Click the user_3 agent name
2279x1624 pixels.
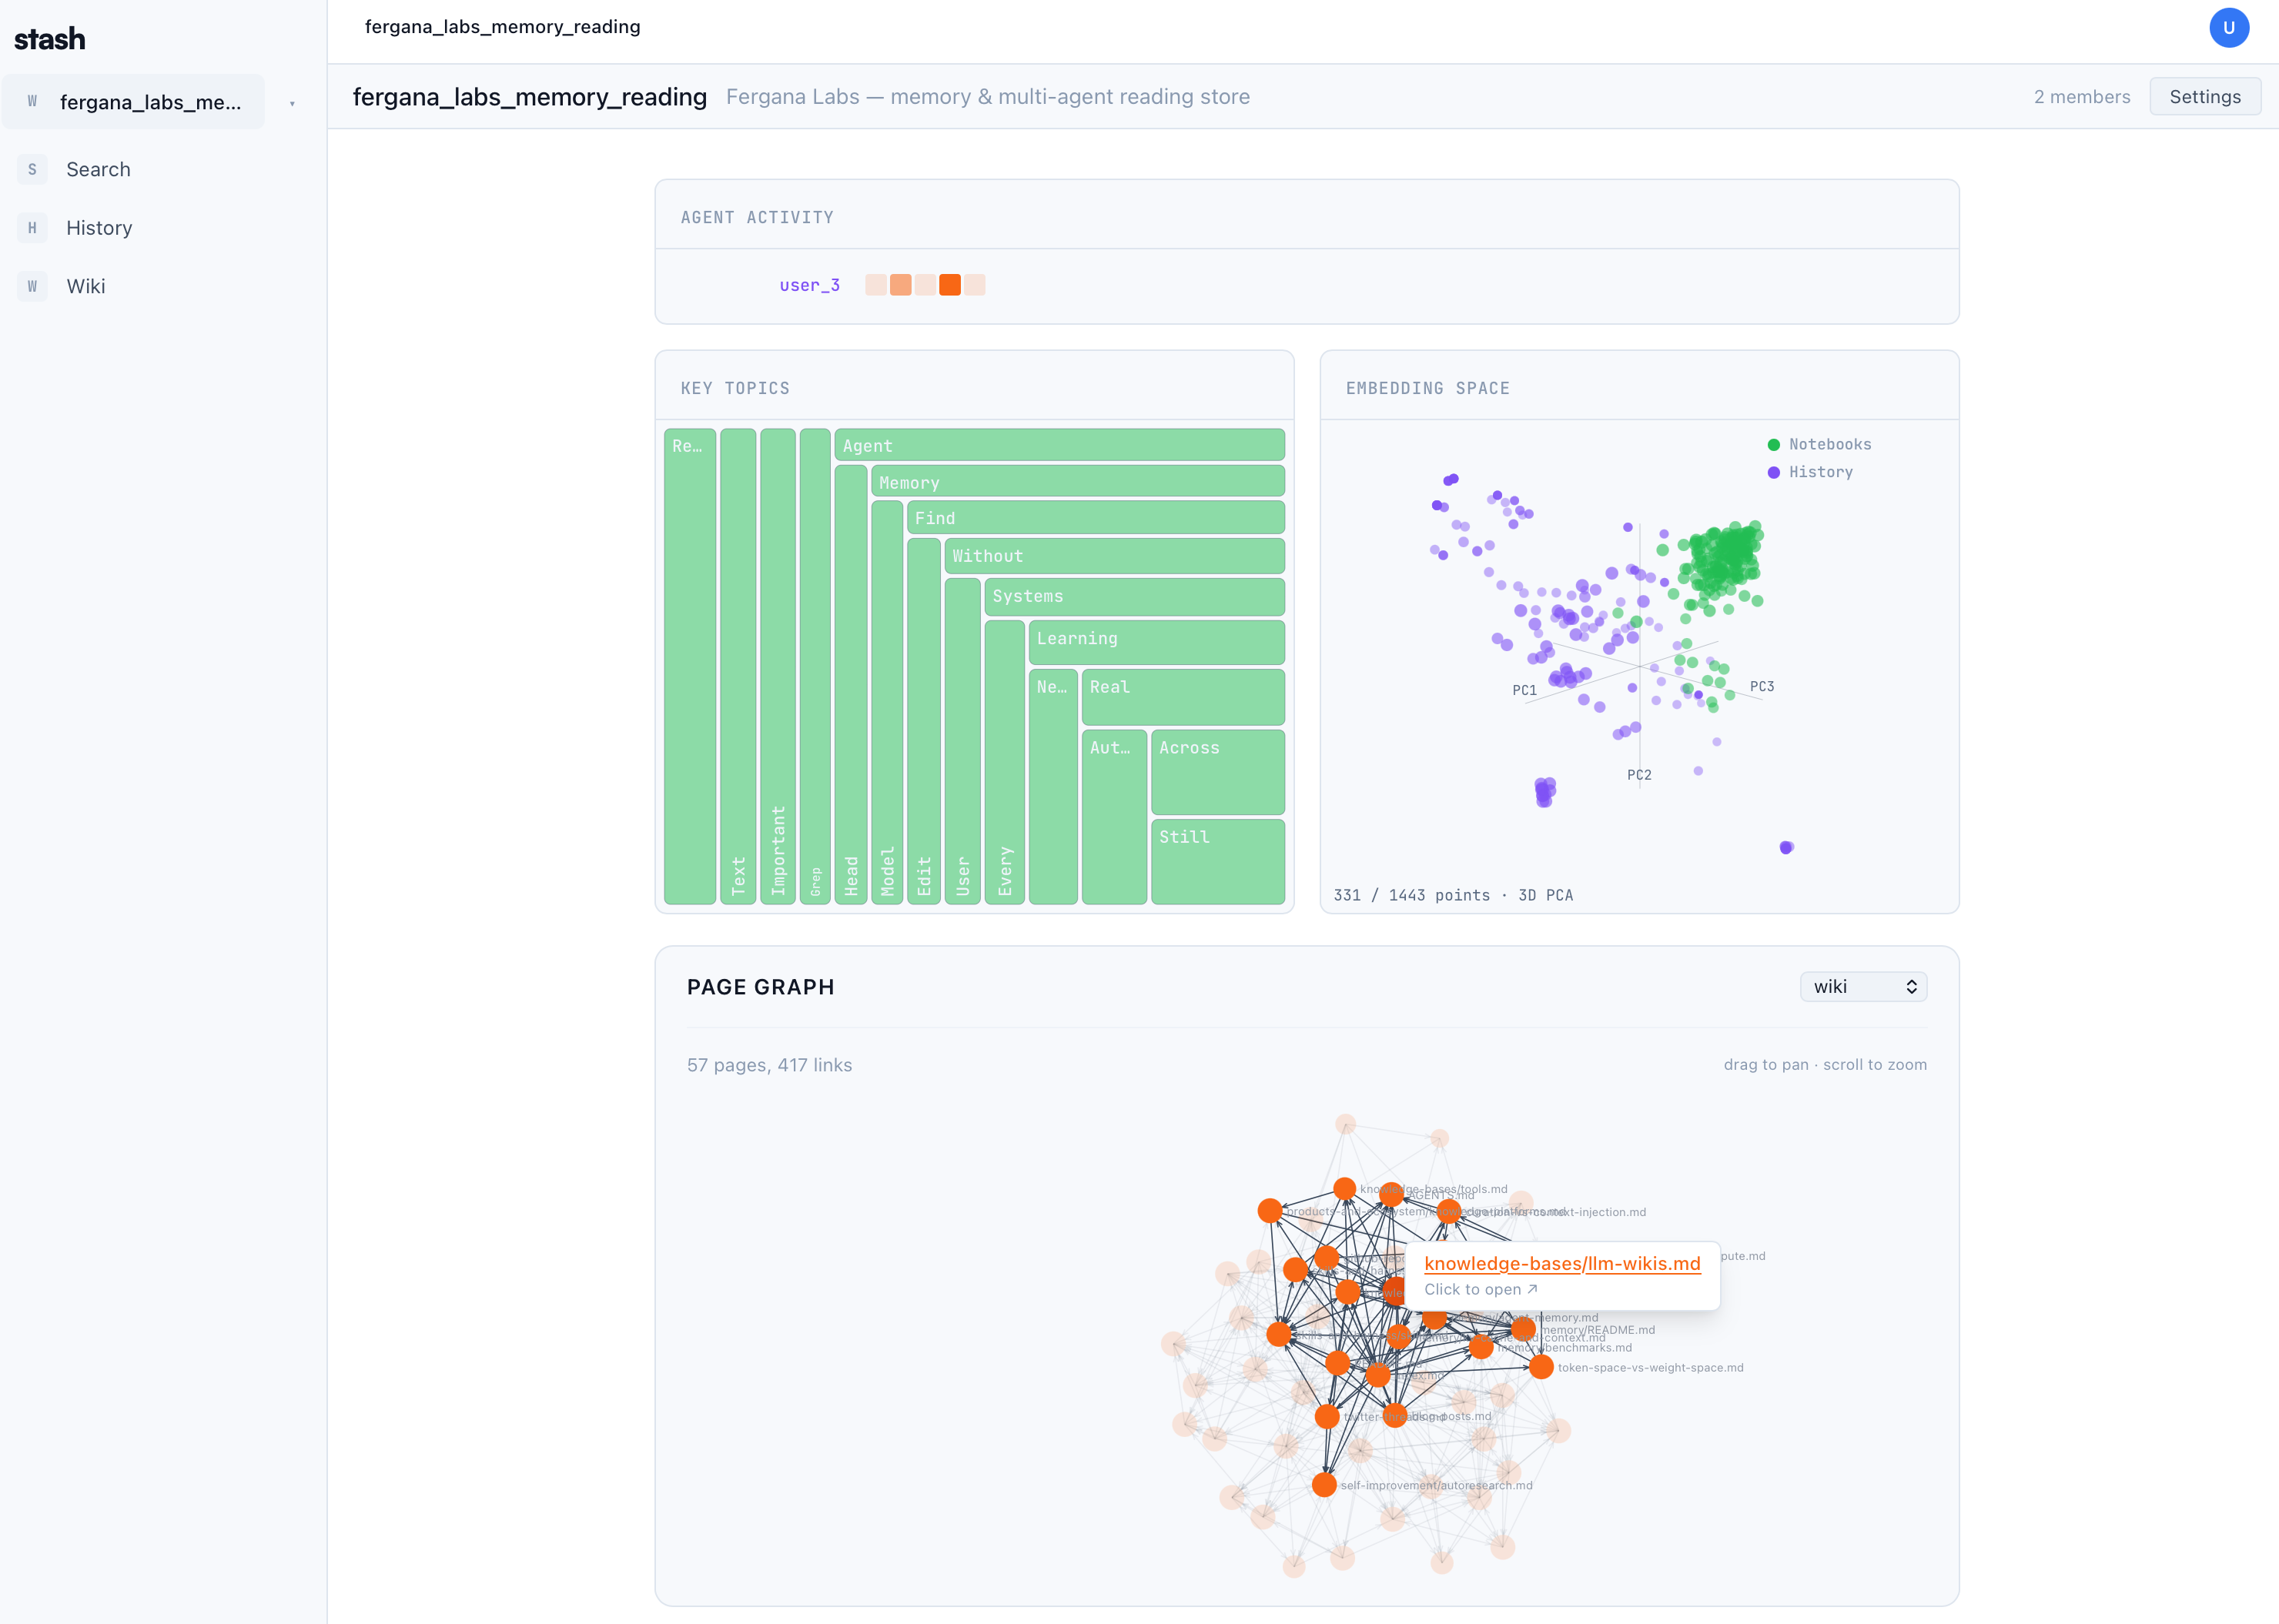pyautogui.click(x=809, y=285)
